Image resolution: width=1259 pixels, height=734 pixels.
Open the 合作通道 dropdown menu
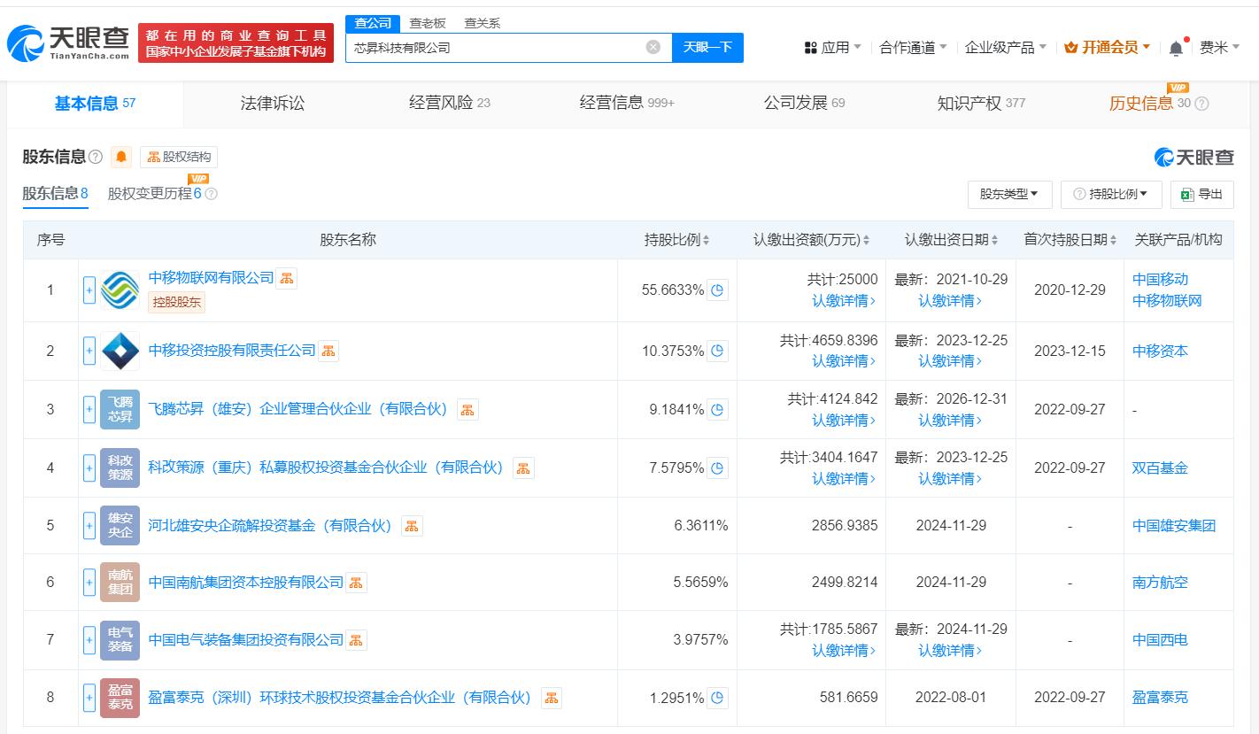click(x=913, y=48)
